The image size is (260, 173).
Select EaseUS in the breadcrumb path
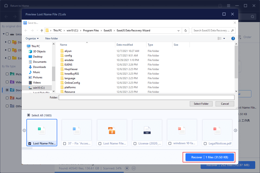pos(108,30)
